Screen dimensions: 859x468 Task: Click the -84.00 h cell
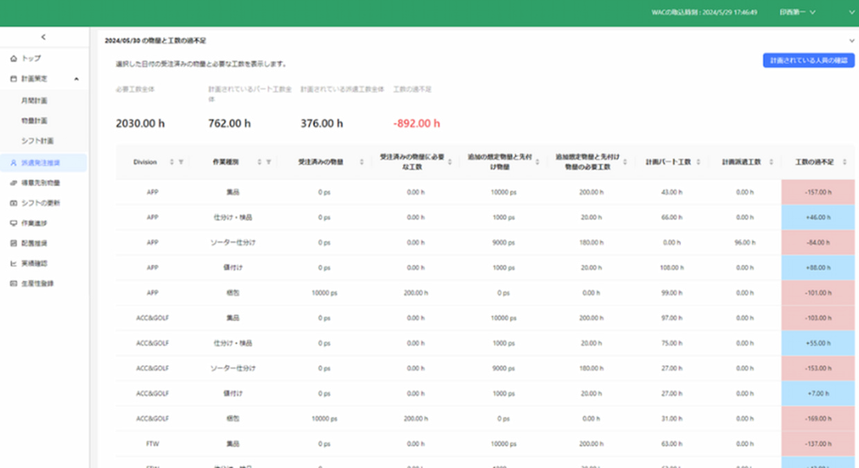point(818,243)
